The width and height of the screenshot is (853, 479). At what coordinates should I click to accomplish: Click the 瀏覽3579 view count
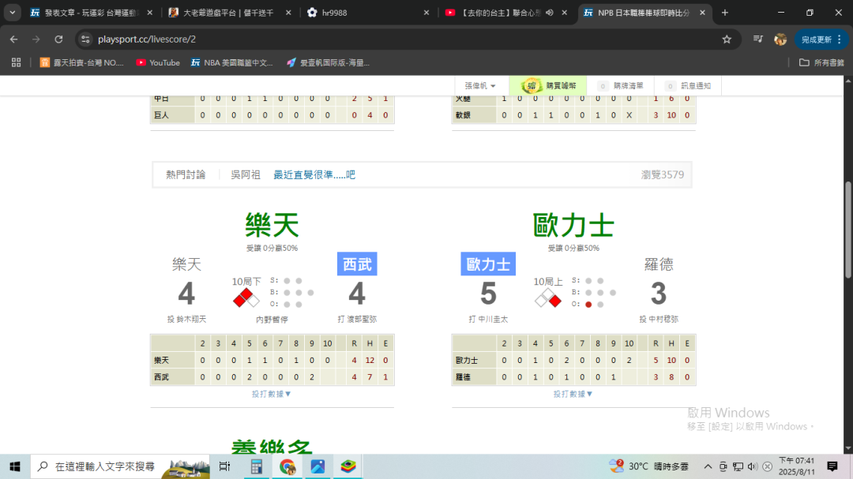662,174
